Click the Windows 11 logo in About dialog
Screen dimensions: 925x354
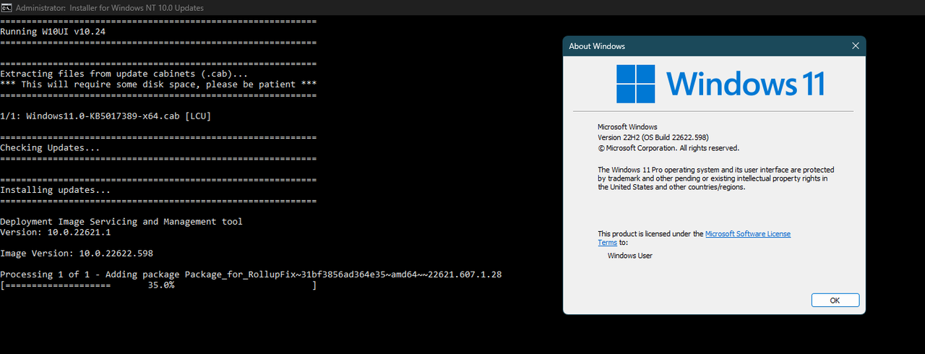tap(720, 84)
